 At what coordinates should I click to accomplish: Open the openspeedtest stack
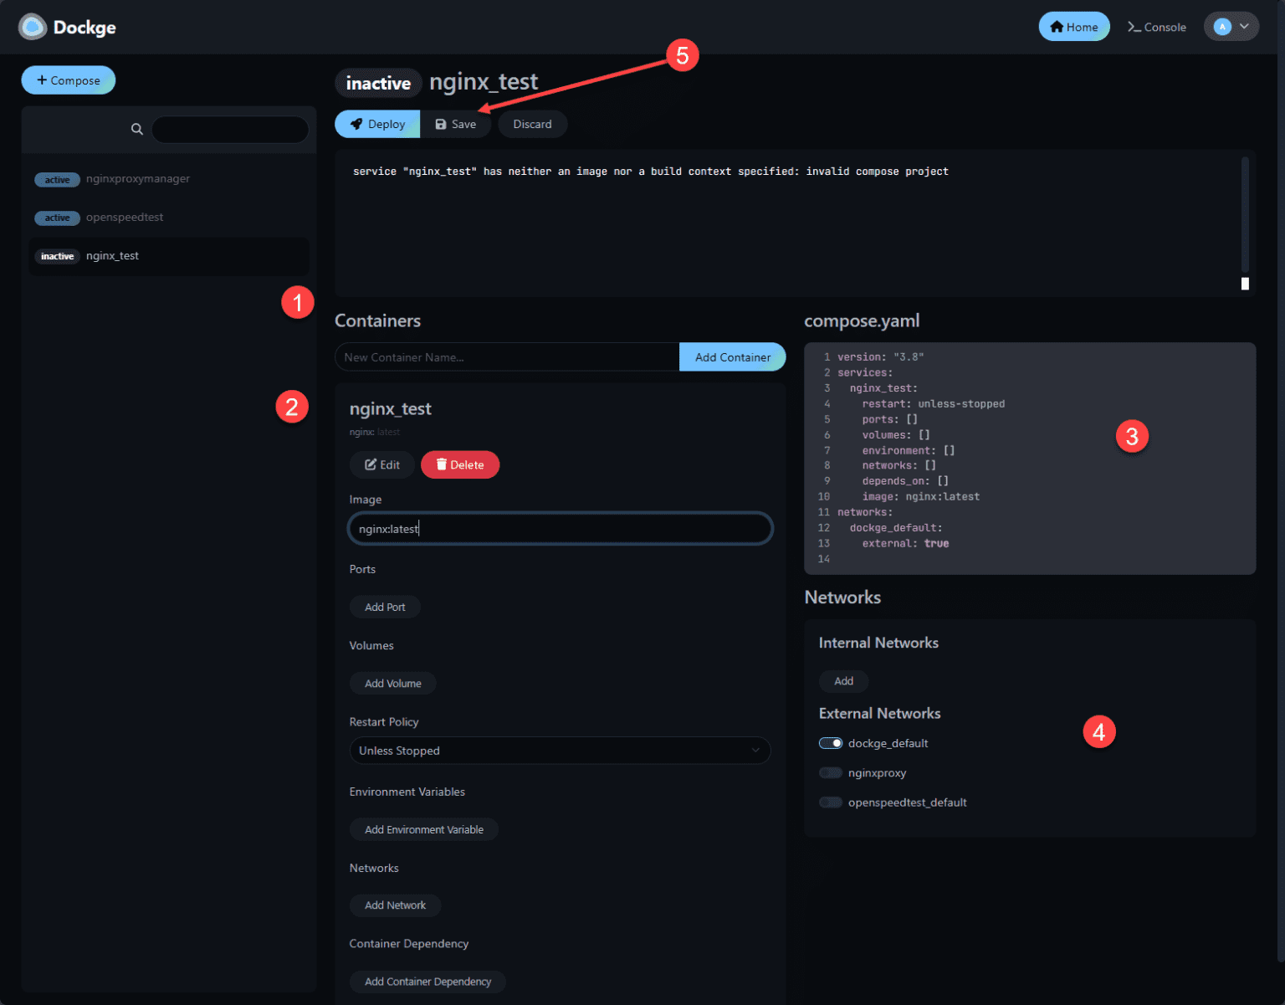coord(124,217)
